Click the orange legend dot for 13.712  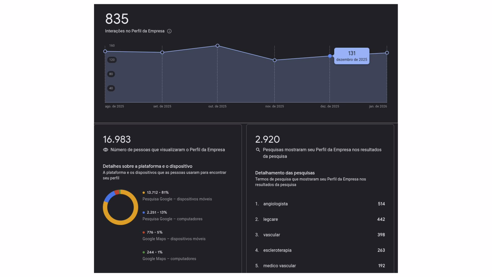click(x=144, y=193)
